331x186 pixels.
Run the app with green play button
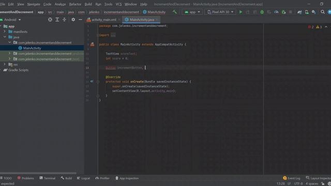(x=240, y=12)
